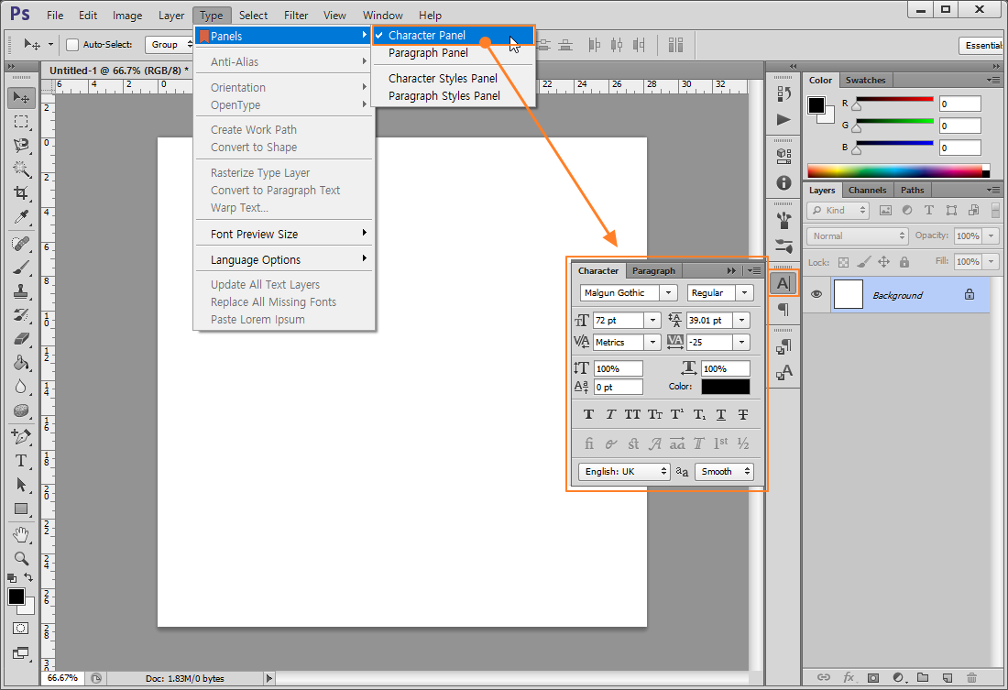Switch to Paragraph tab in Character panel
Screen dimensions: 1008x690
(x=653, y=270)
